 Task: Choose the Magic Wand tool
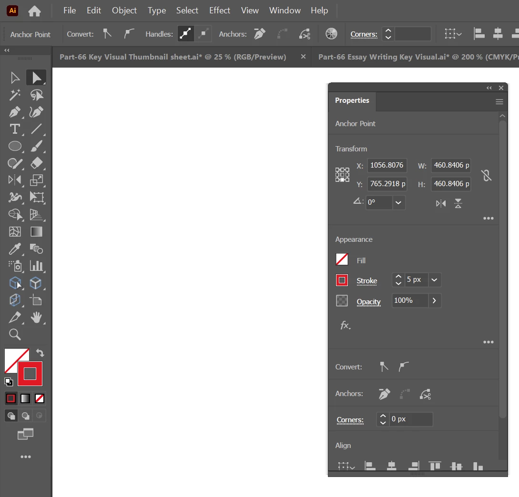click(x=15, y=95)
